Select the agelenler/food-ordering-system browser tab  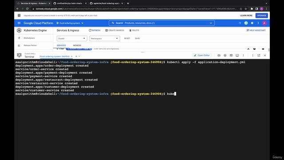click(x=106, y=3)
